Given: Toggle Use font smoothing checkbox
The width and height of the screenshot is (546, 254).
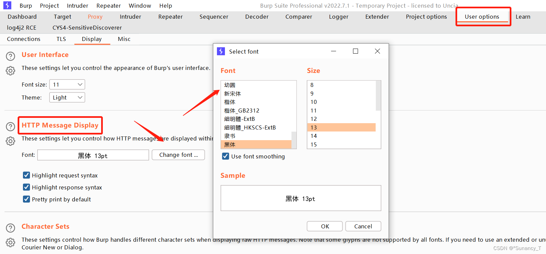Looking at the screenshot, I should (x=226, y=156).
